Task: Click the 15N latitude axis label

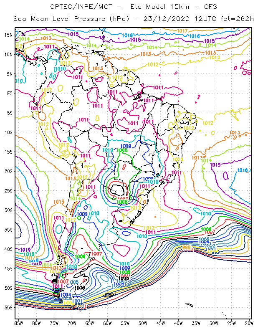Action: pos(8,35)
